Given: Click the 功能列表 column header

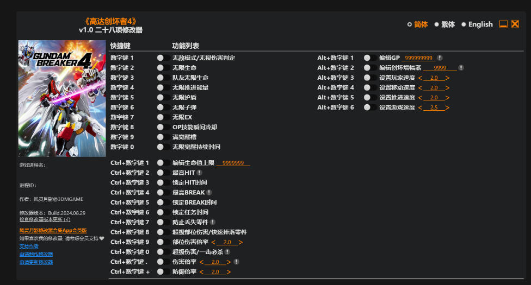Looking at the screenshot, I should click(x=186, y=46).
